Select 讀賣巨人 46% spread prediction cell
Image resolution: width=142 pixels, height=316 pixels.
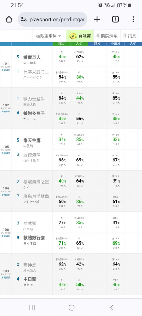tap(62, 57)
